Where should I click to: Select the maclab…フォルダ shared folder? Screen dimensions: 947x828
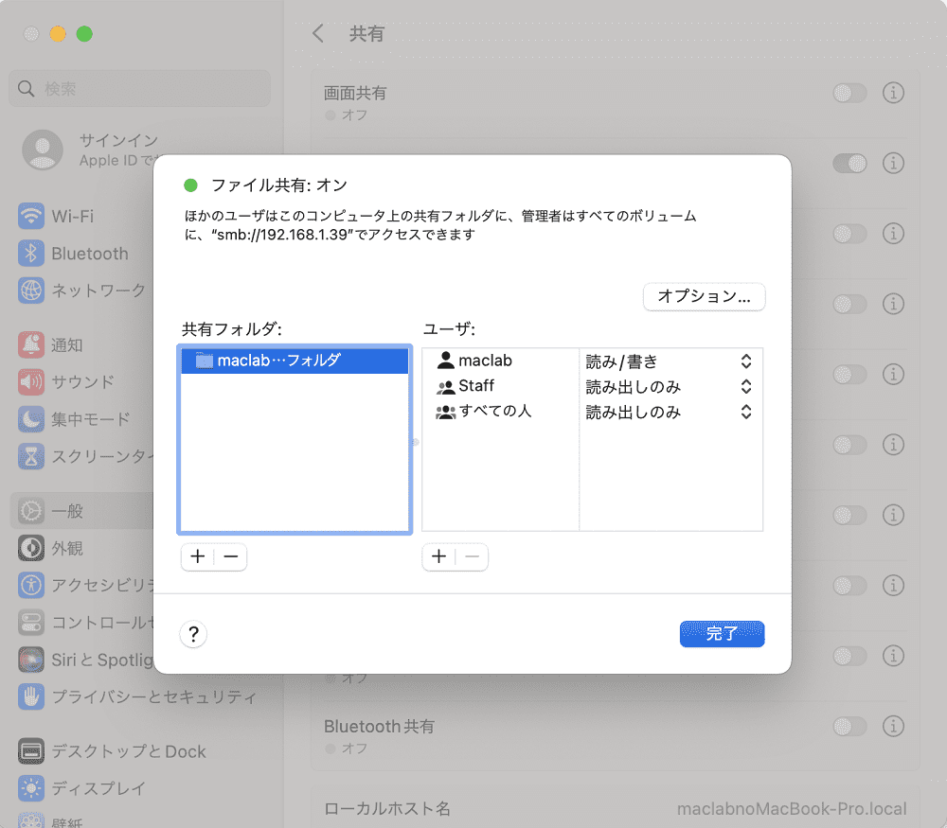pos(295,361)
